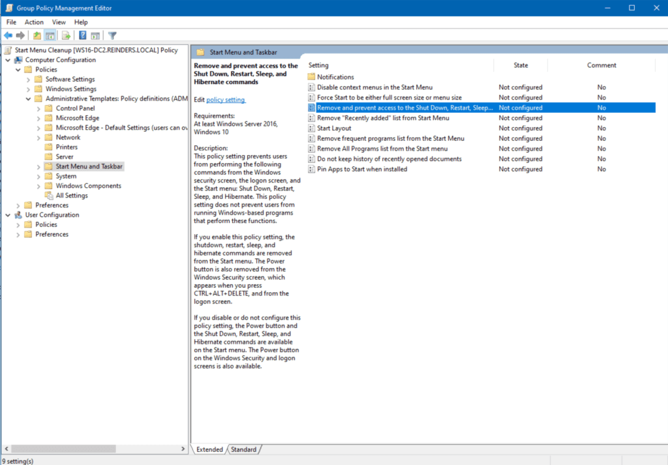Click the Export List toolbar icon
The width and height of the screenshot is (668, 465).
point(66,35)
